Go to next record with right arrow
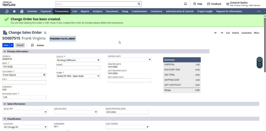The height and width of the screenshot is (131, 266). 222,33
